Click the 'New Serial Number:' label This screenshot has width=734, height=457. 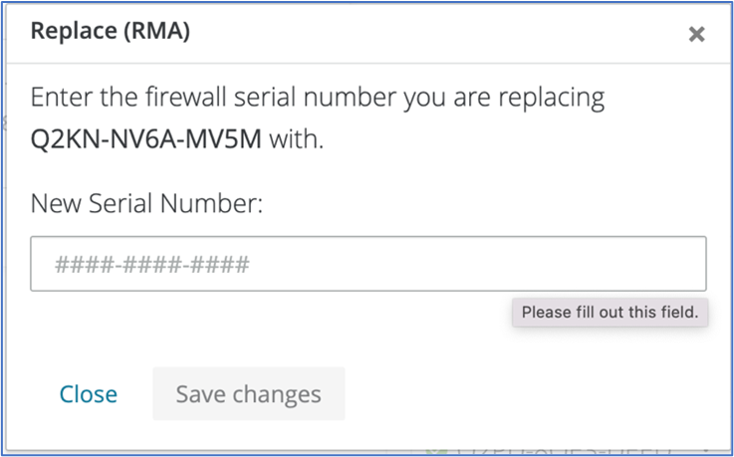tap(146, 204)
